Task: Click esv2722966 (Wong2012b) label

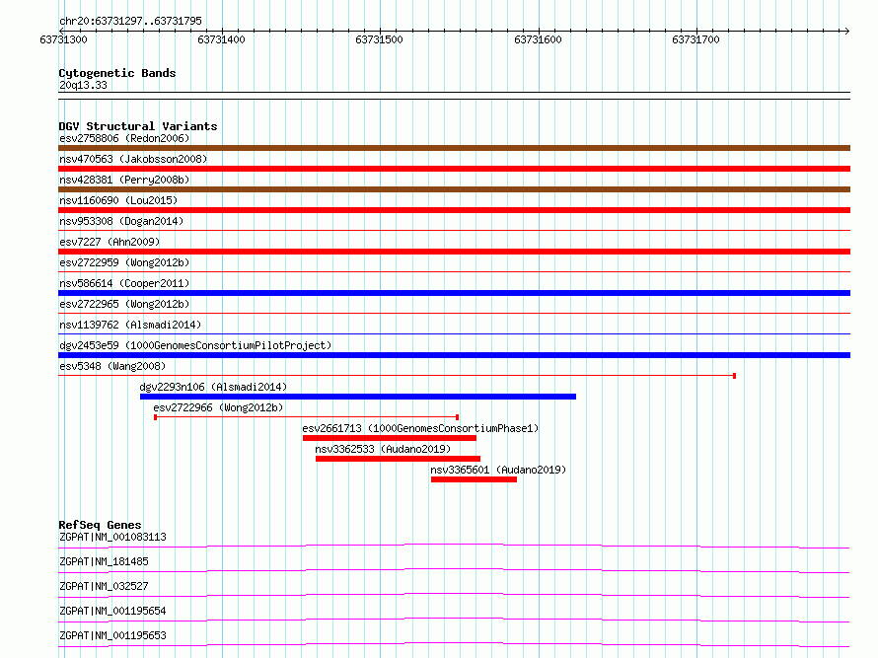Action: click(218, 407)
